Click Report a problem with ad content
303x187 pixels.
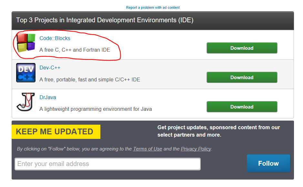pyautogui.click(x=153, y=7)
